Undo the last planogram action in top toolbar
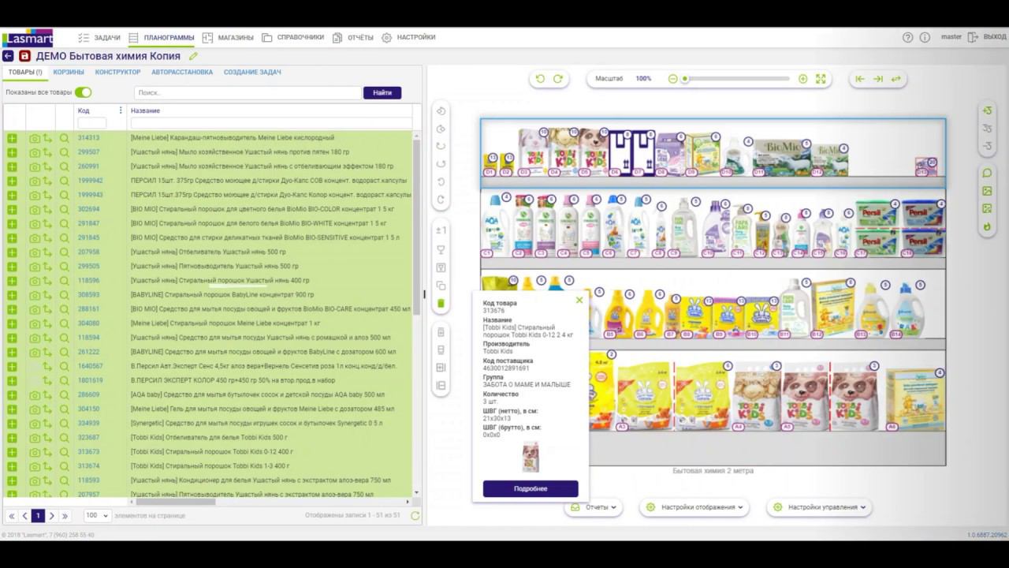Screen dimensions: 1009x568 pyautogui.click(x=540, y=79)
